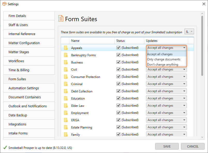208x153 pixels.
Task: Open the Elder Law updates dropdown
Action: click(x=166, y=106)
